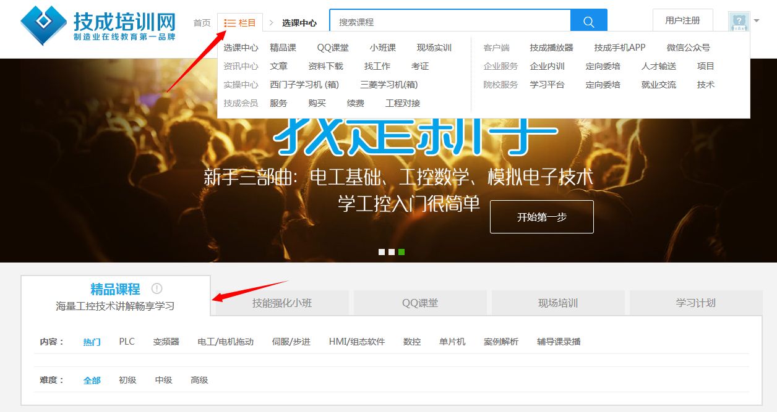The image size is (777, 412).
Task: Switch to the 技能强化小班 tab
Action: 282,303
